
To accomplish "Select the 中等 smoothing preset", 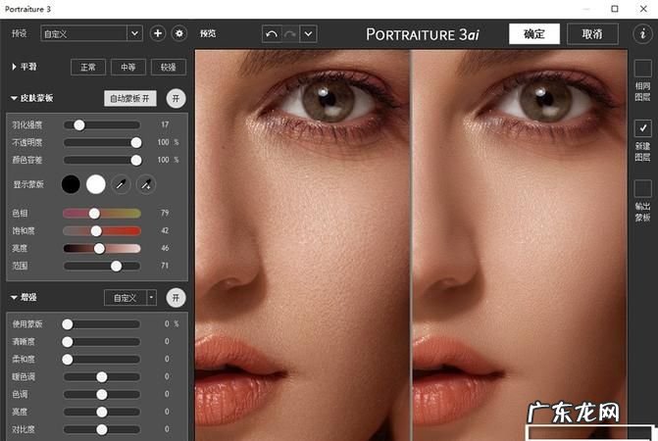I will (x=128, y=68).
